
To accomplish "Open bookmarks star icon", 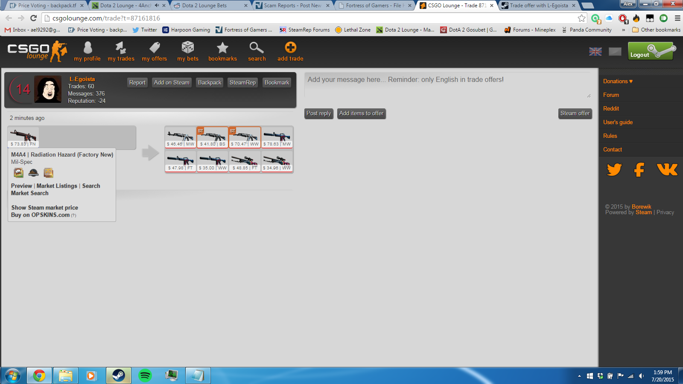I will [222, 48].
